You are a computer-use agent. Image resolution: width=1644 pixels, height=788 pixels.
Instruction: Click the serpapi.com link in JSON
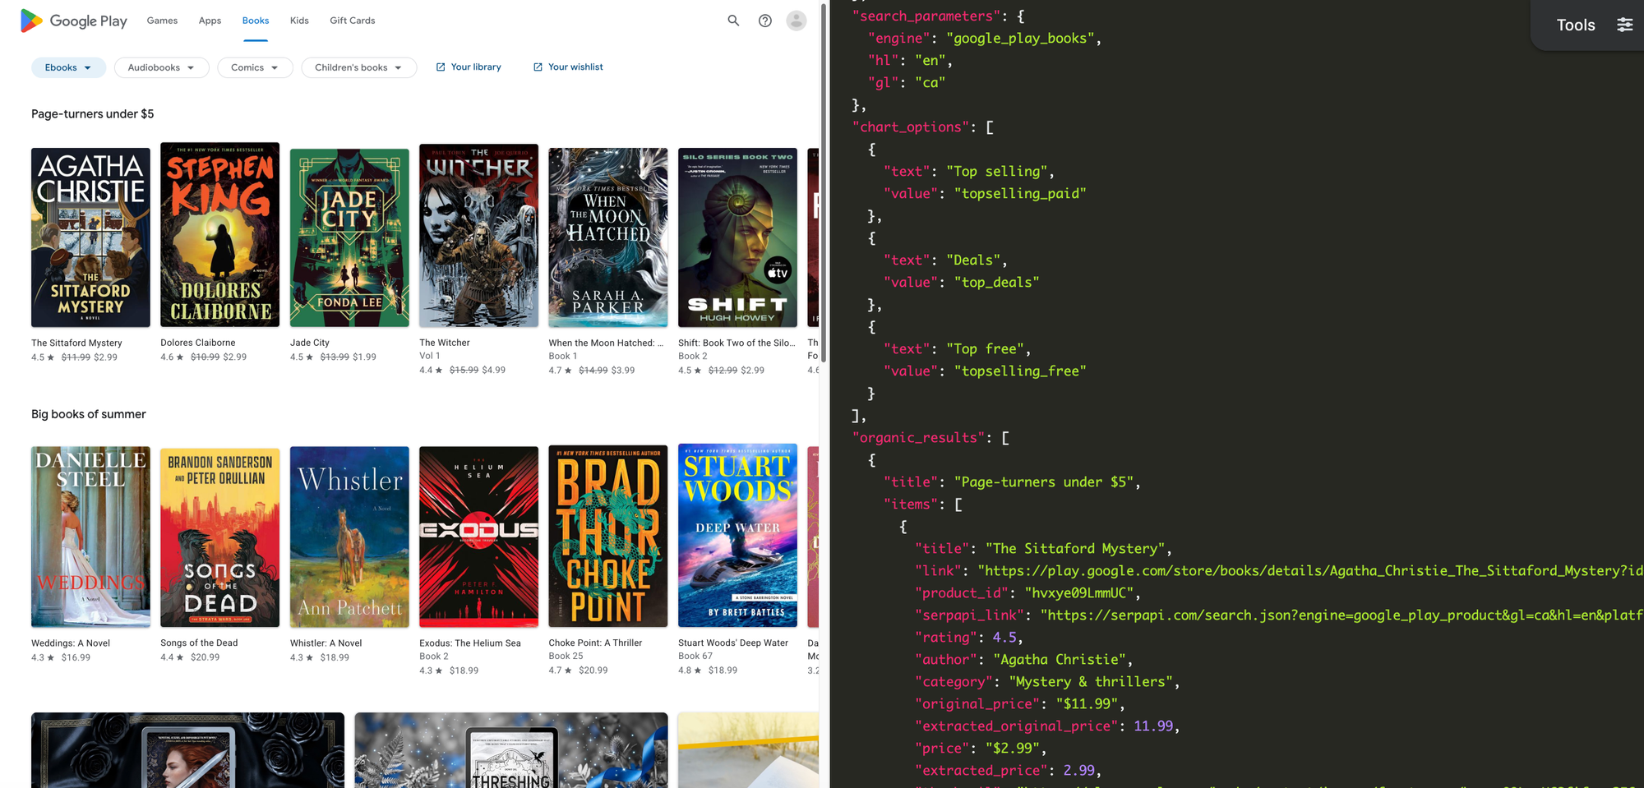(1342, 615)
